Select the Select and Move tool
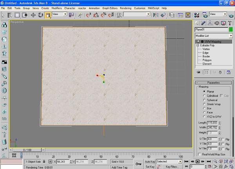 (33, 15)
